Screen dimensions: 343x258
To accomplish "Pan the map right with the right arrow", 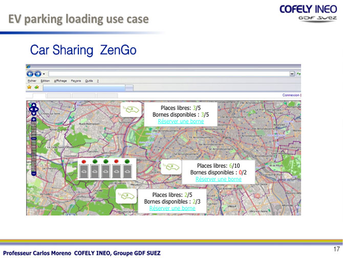I will coord(36,109).
